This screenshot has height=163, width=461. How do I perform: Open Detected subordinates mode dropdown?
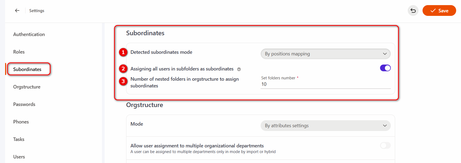(325, 54)
